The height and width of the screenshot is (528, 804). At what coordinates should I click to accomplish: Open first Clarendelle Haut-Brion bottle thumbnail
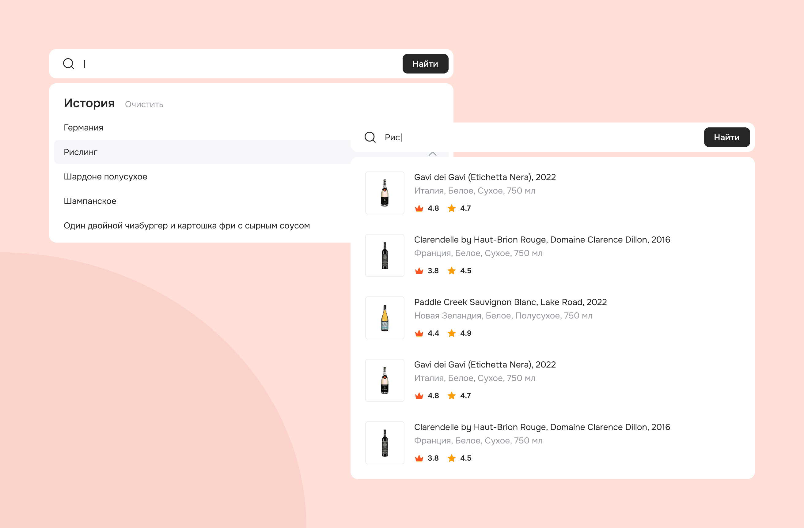385,255
